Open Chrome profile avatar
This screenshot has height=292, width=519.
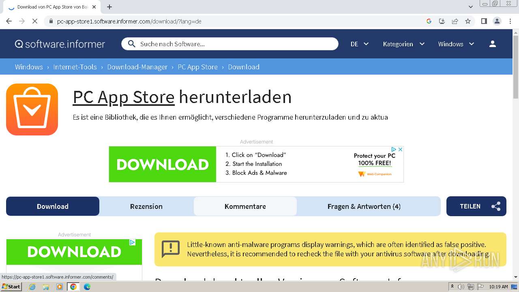click(x=497, y=21)
